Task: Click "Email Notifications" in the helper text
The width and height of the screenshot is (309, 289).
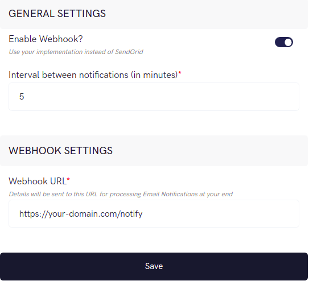Action: pos(170,194)
